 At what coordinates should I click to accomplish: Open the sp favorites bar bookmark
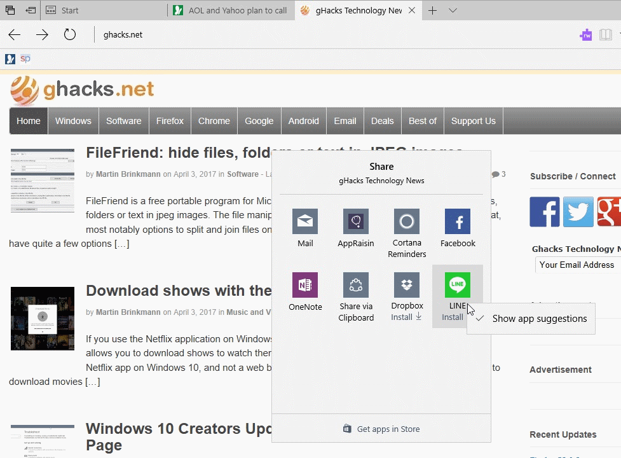coord(25,59)
